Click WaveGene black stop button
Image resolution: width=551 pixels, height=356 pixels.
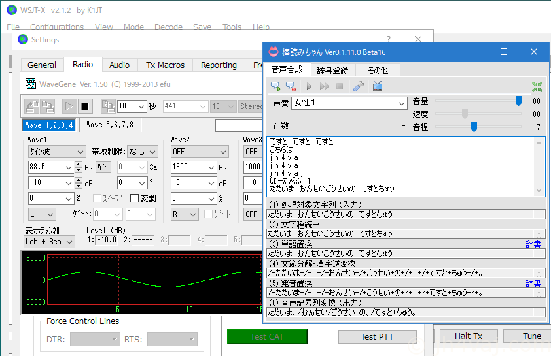84,106
